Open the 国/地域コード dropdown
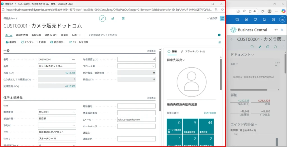 [x=57, y=145]
